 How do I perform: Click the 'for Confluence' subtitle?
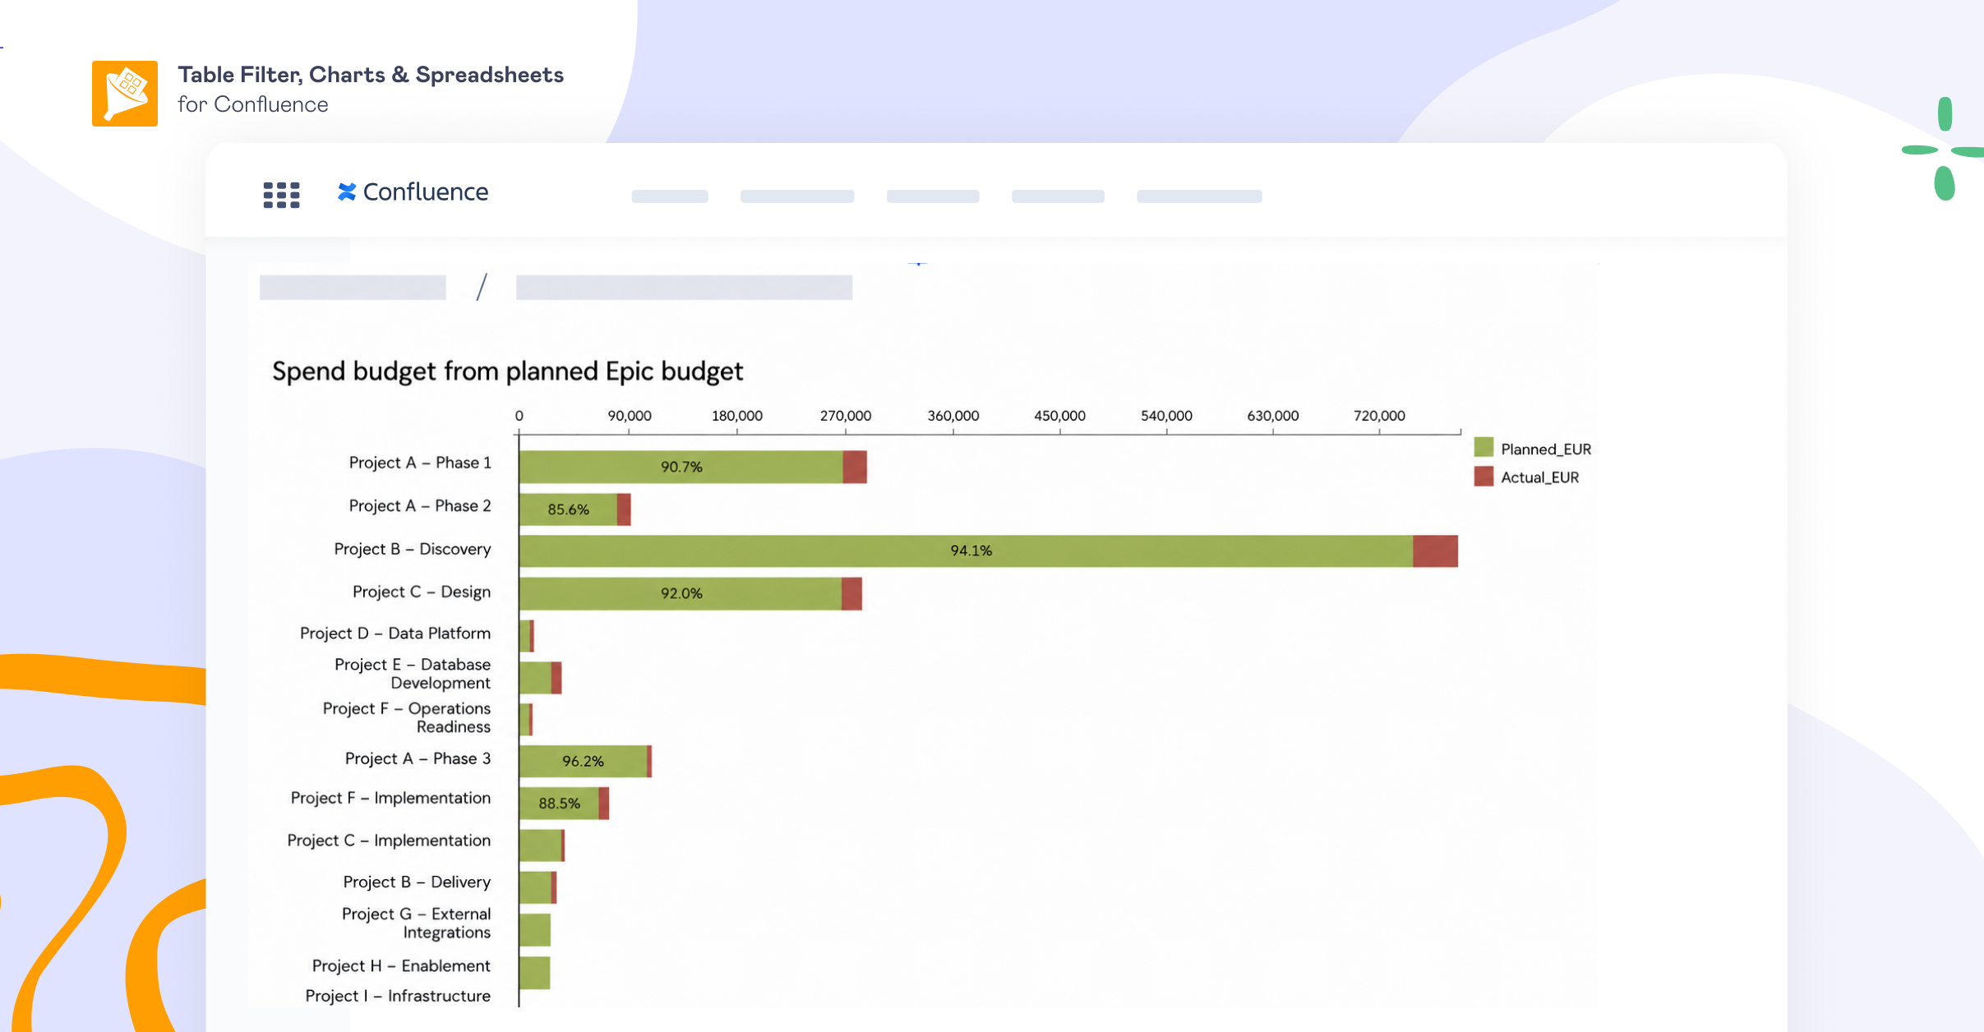[x=253, y=104]
